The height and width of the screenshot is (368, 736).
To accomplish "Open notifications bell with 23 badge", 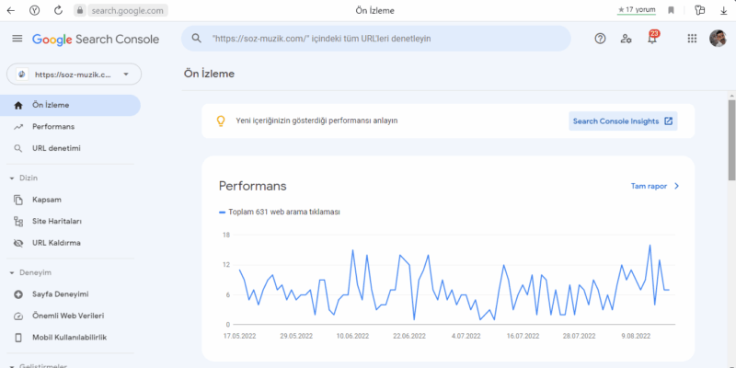I will [652, 39].
